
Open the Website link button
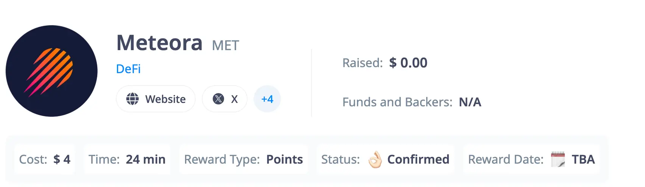156,99
